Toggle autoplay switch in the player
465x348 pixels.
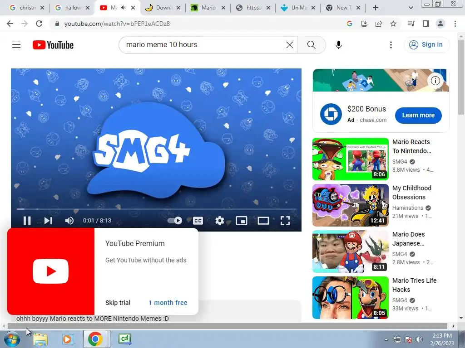pos(175,221)
